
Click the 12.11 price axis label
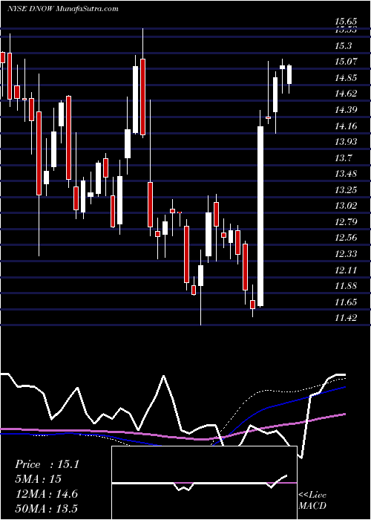coord(347,270)
